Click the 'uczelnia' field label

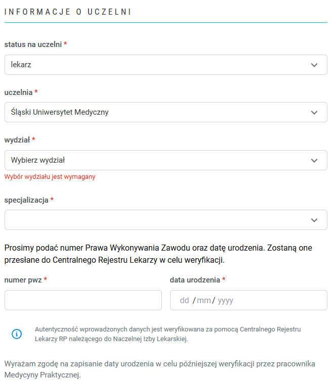point(19,92)
